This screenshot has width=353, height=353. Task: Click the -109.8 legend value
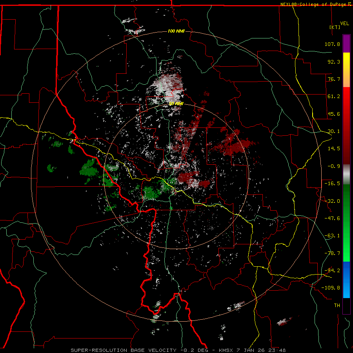click(x=331, y=288)
